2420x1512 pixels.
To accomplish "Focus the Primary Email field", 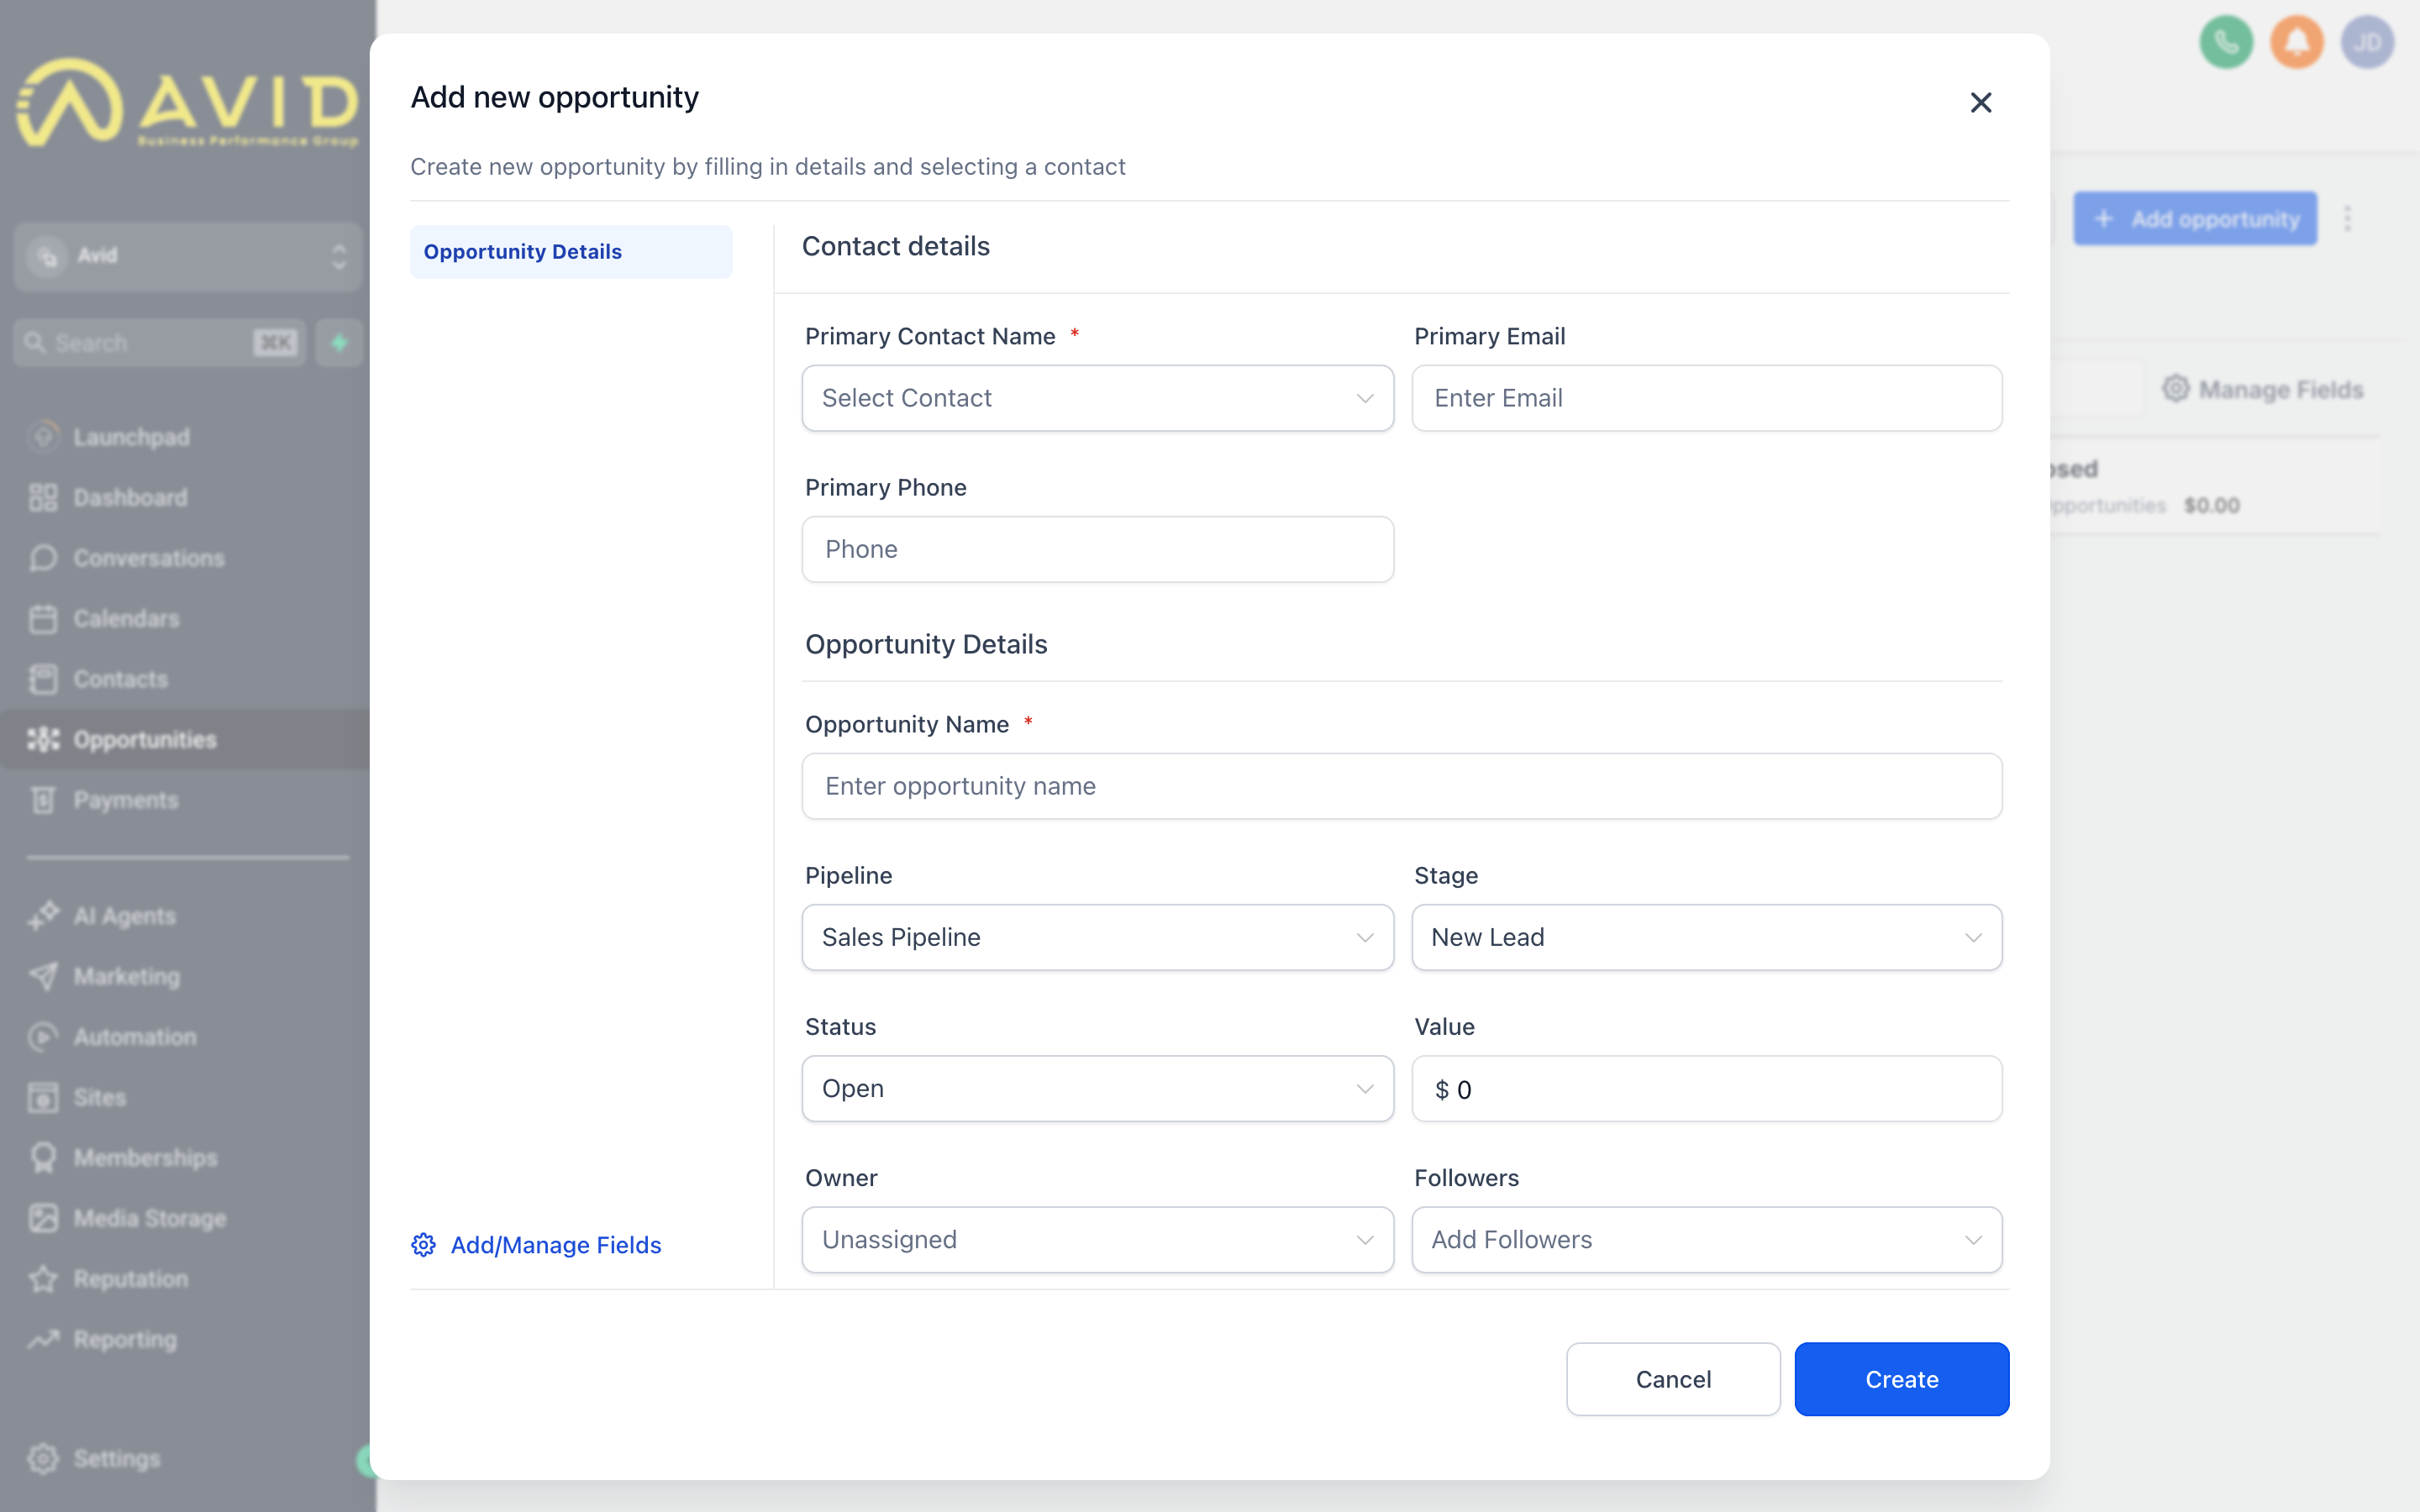I will click(1706, 398).
